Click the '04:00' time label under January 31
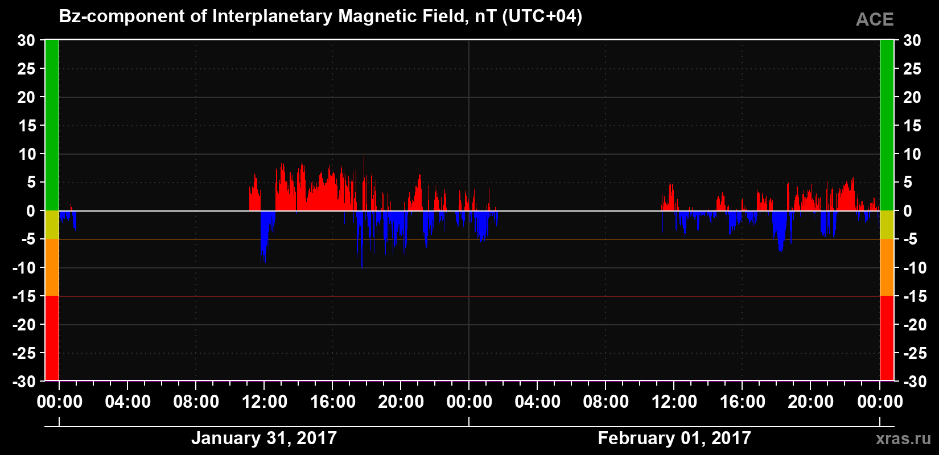 (x=128, y=402)
